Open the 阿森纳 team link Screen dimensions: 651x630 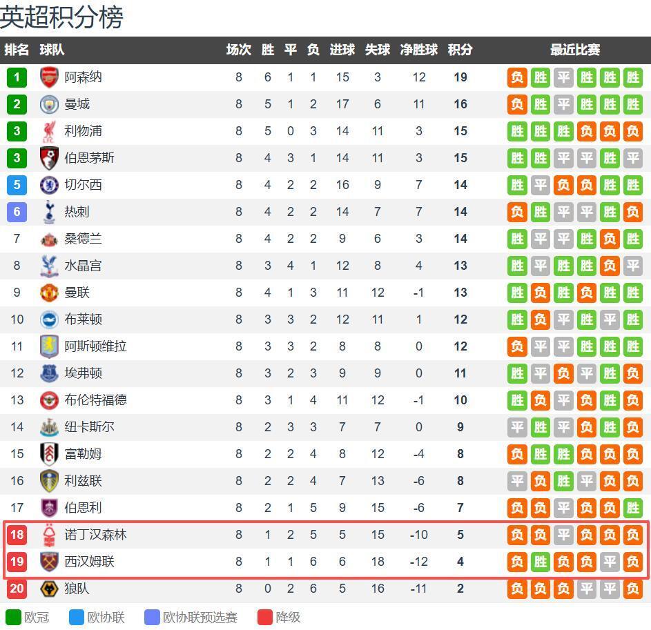point(83,77)
